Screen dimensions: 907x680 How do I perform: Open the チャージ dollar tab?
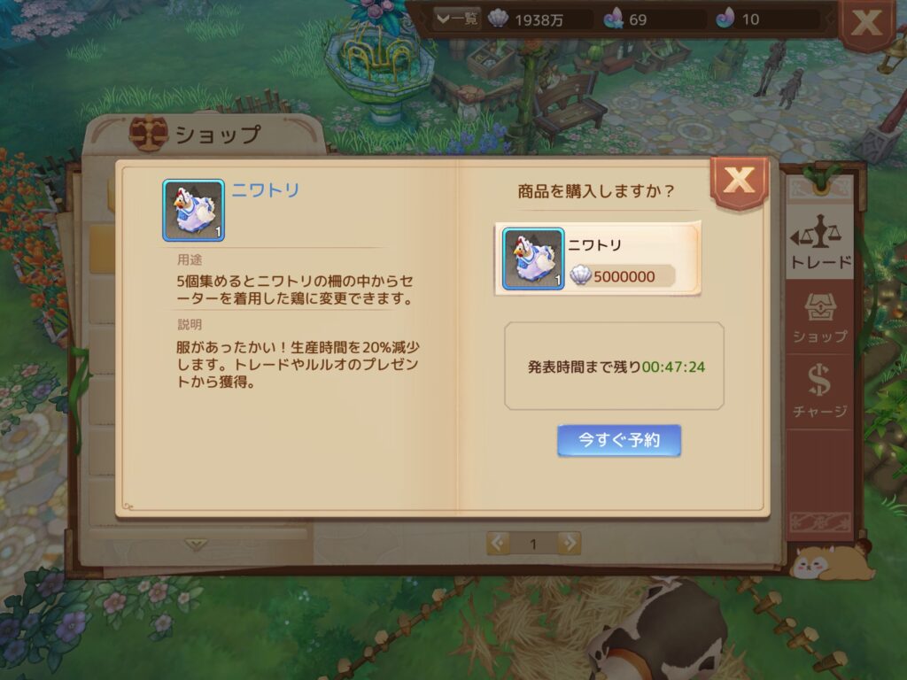coord(819,392)
